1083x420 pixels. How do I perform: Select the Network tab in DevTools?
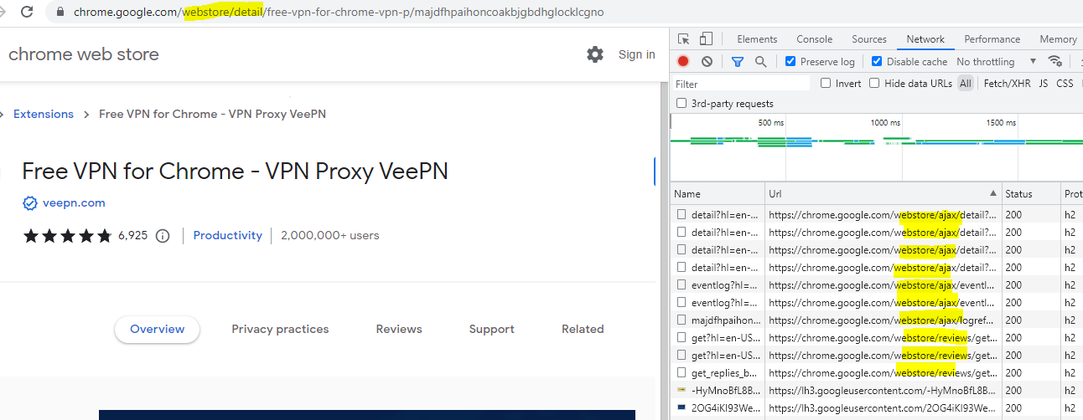pyautogui.click(x=925, y=39)
